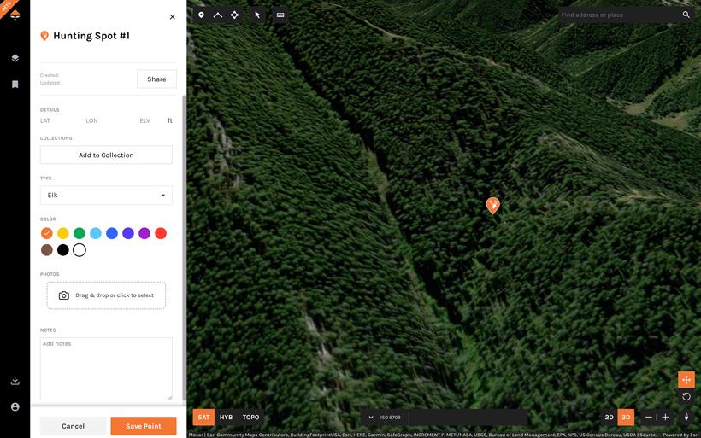This screenshot has width=701, height=438.
Task: Pick the green color swatch
Action: pyautogui.click(x=79, y=233)
